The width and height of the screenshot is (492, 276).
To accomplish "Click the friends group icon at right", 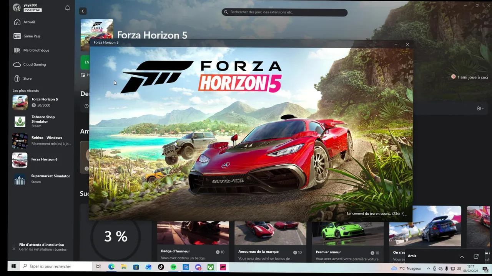I will (480, 108).
